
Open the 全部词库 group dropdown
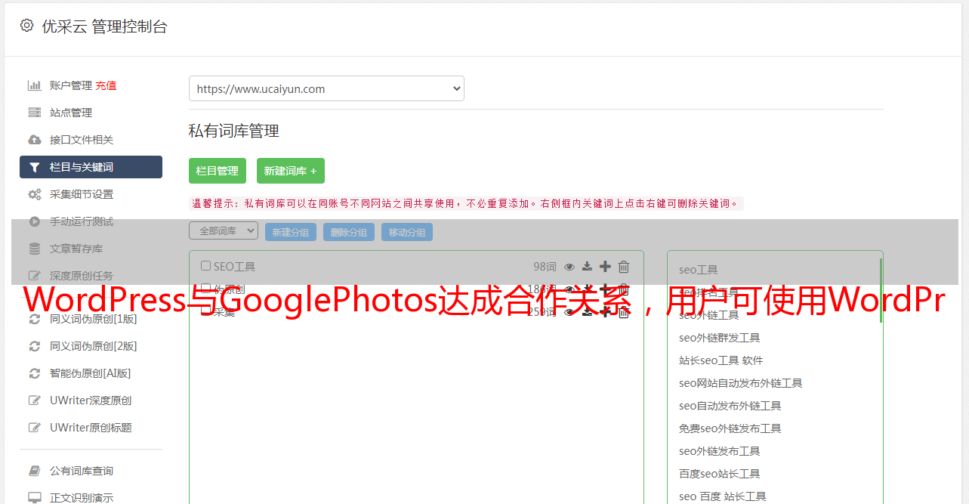(x=224, y=230)
